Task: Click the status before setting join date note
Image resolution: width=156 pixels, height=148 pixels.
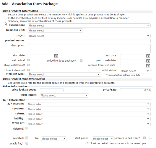Action: point(123,75)
